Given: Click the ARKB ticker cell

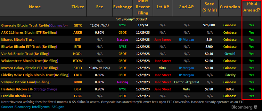Looking at the screenshot, I should (78, 33).
